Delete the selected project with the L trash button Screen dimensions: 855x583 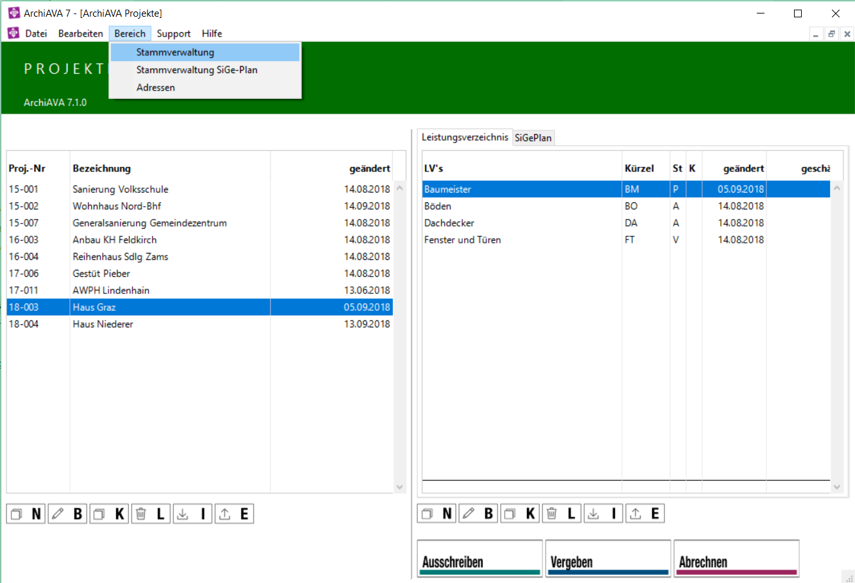tap(151, 514)
